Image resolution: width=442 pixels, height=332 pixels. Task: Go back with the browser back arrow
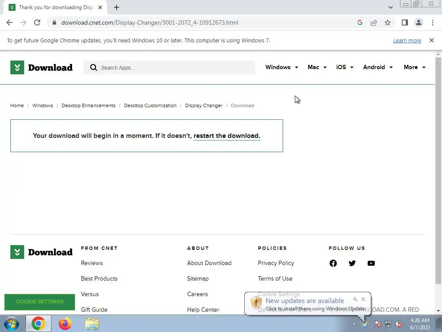[x=9, y=22]
